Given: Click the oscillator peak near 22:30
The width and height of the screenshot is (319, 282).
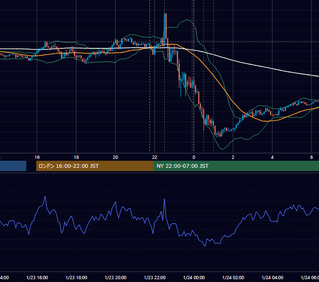Looking at the screenshot, I should click(164, 199).
